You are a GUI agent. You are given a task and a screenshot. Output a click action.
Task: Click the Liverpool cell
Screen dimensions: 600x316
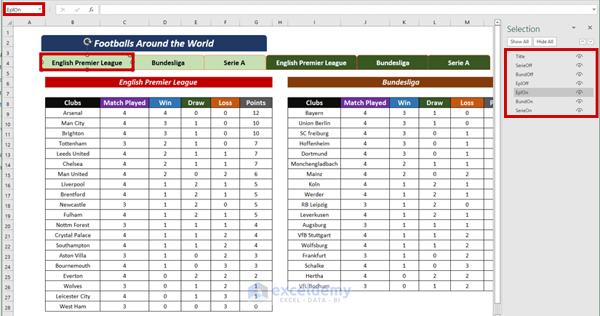pyautogui.click(x=73, y=184)
